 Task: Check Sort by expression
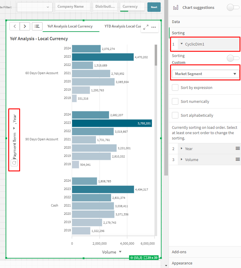[x=175, y=87]
